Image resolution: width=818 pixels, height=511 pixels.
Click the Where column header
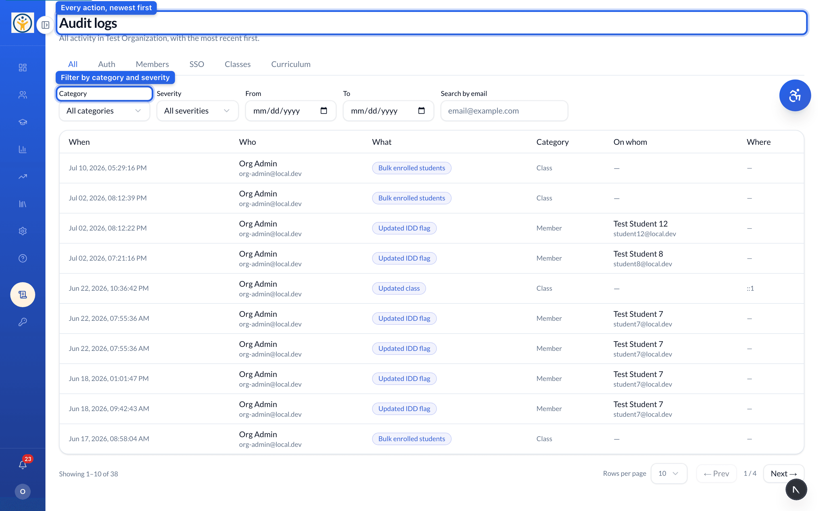pos(759,142)
